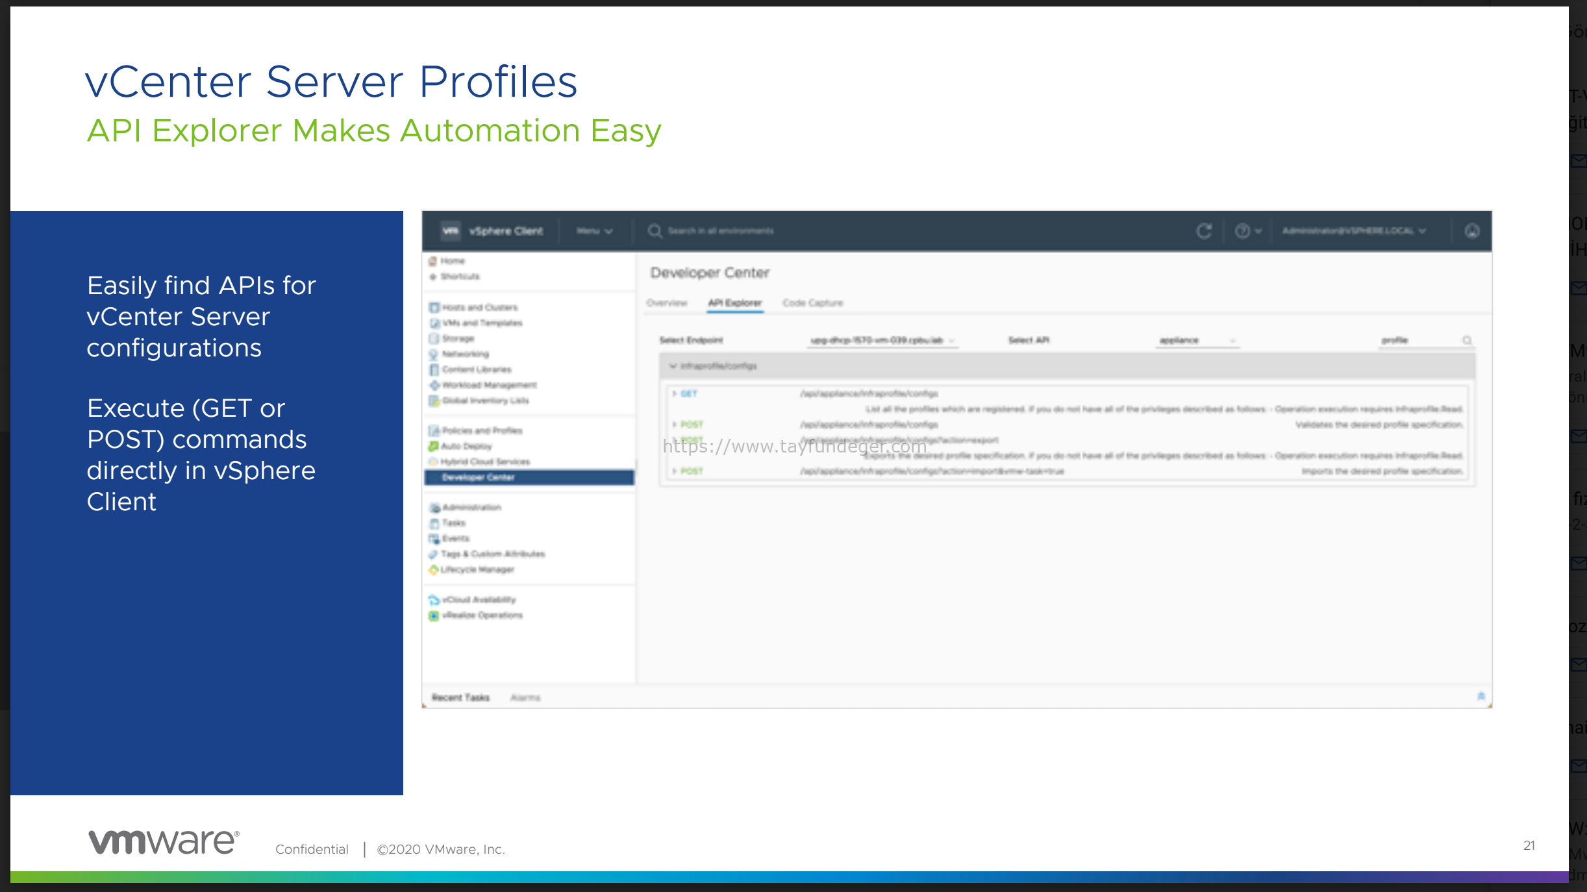
Task: Click the Policies and Profiles icon
Action: click(434, 431)
